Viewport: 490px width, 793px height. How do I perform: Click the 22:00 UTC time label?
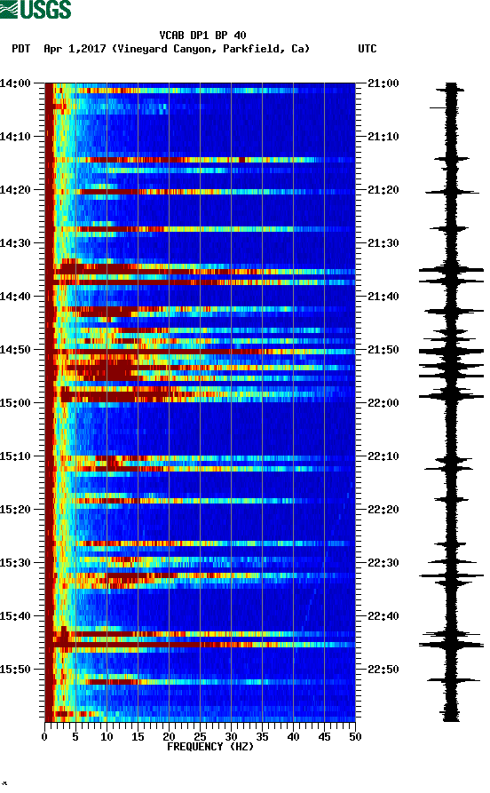pyautogui.click(x=383, y=403)
